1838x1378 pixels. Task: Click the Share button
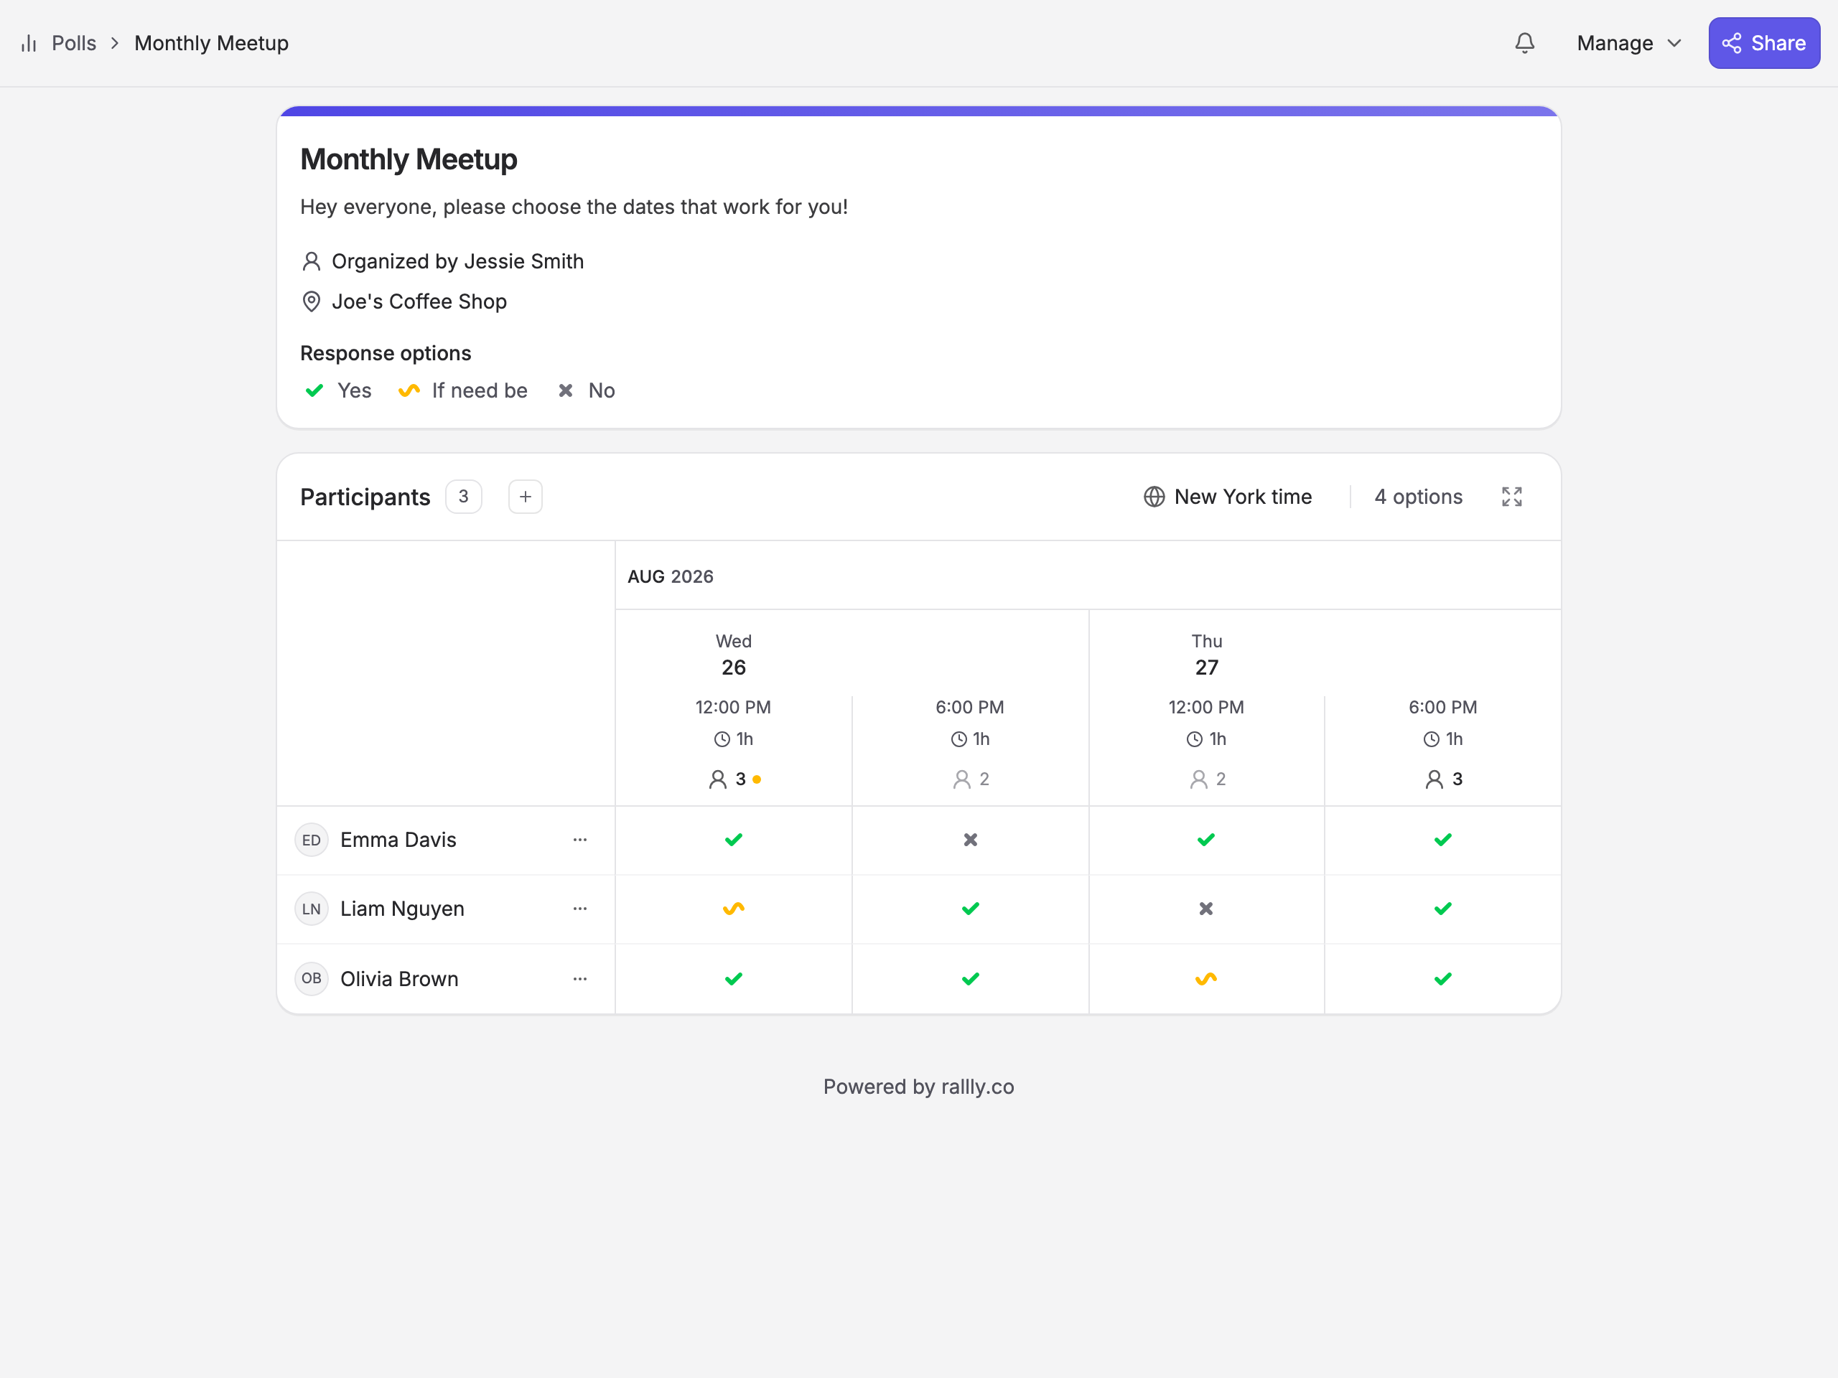(1763, 43)
